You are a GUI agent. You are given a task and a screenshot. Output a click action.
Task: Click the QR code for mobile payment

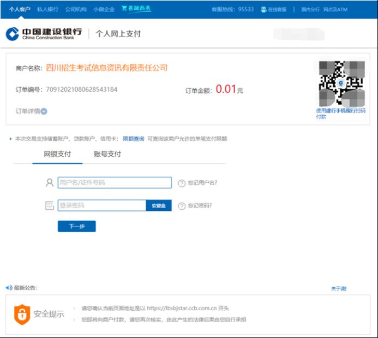coord(341,84)
